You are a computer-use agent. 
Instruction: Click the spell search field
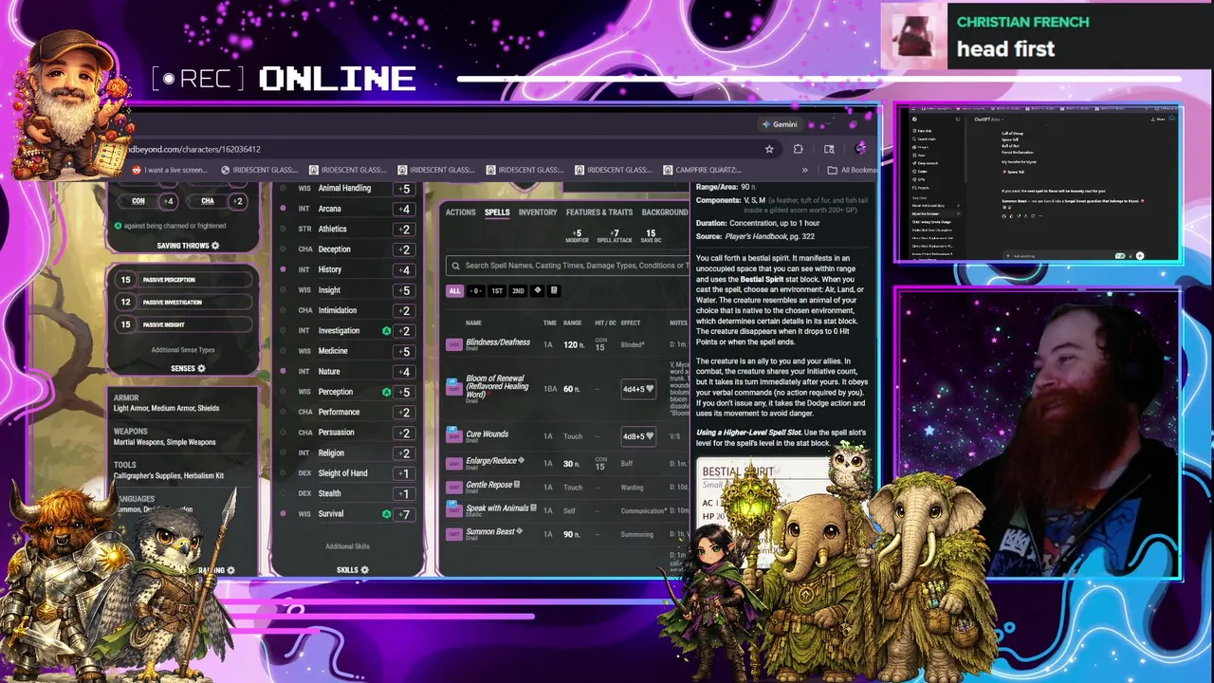pos(567,266)
